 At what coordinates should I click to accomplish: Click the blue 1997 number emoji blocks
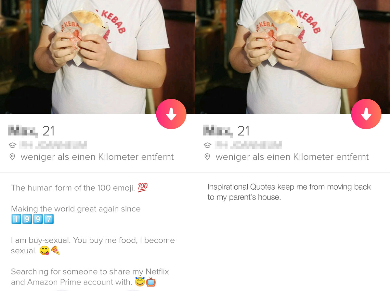[x=32, y=219]
